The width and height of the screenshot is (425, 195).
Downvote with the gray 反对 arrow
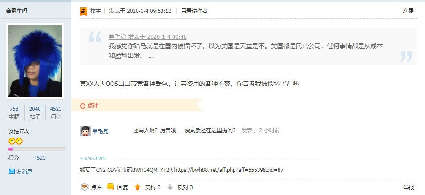coord(170,187)
